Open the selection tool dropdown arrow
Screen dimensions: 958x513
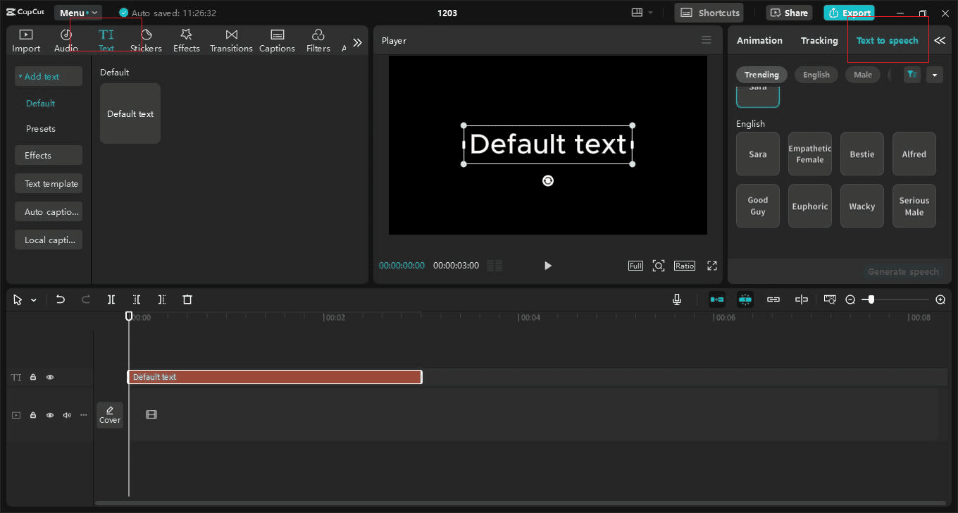(x=34, y=300)
